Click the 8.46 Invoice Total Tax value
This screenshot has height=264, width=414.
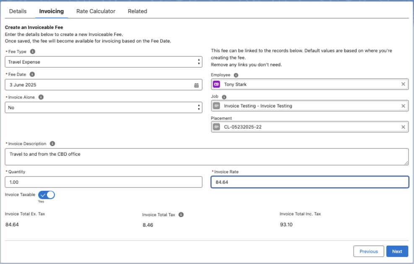[148, 225]
